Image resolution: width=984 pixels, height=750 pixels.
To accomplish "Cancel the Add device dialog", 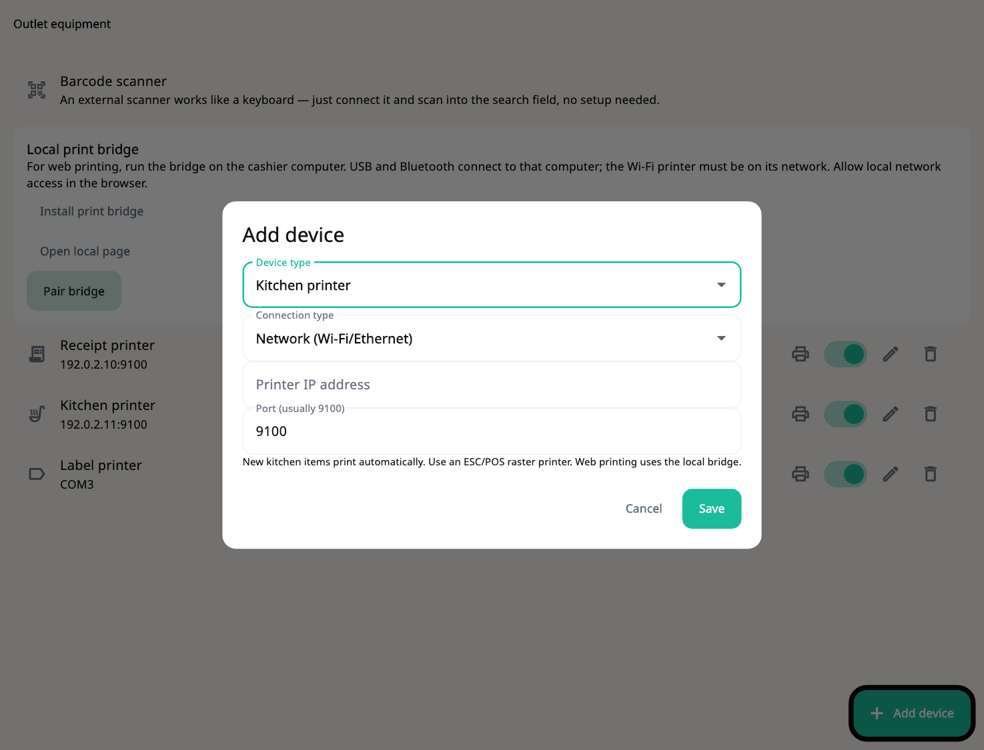I will click(644, 509).
